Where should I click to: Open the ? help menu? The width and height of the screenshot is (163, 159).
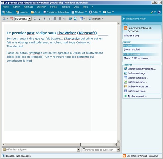pos(92,7)
